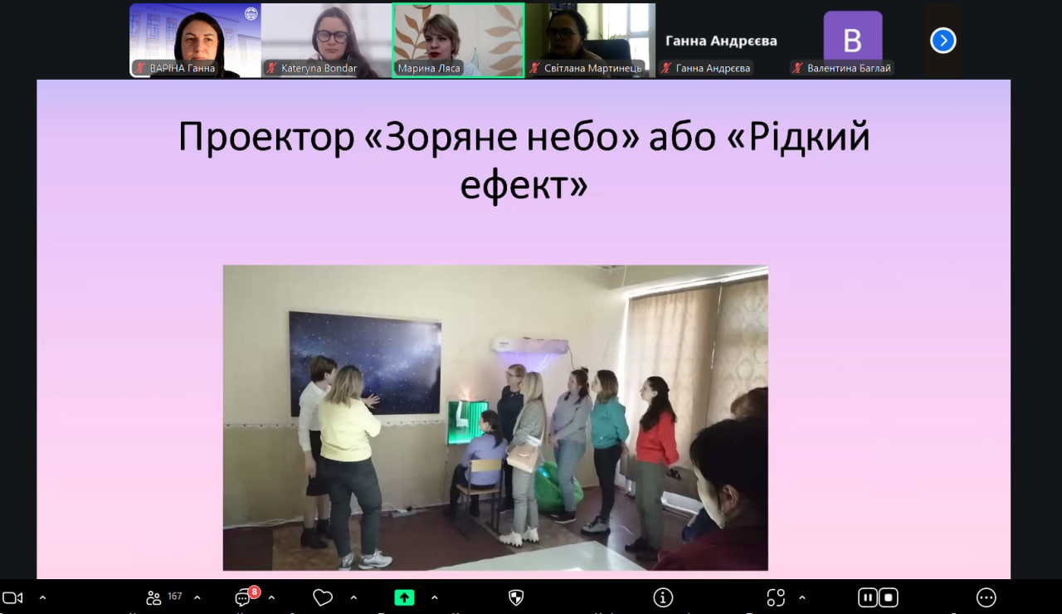Viewport: 1062px width, 614px height.
Task: Expand the share screen options chevron
Action: [x=435, y=597]
